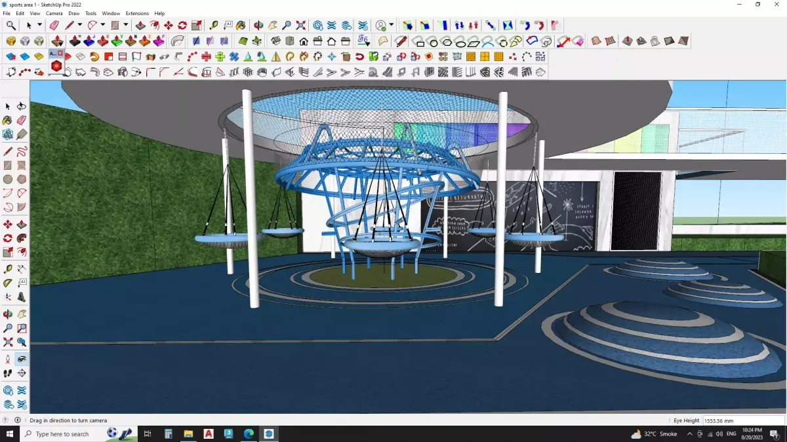Choose the Move tool in top toolbar

169,25
